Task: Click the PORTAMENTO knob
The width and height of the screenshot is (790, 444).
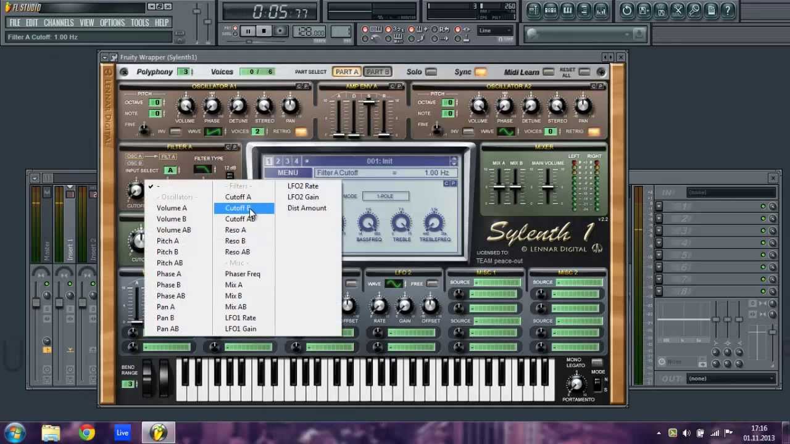Action: [576, 384]
